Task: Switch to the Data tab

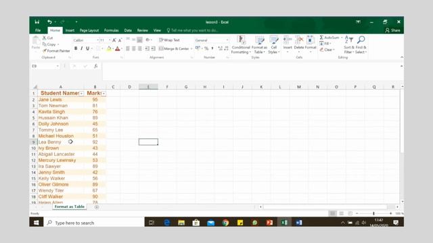Action: tap(128, 30)
